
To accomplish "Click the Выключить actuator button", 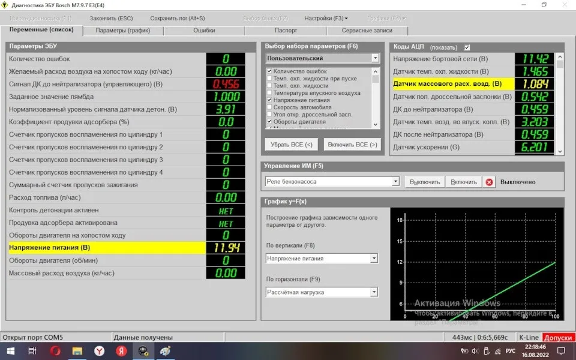I will pyautogui.click(x=424, y=182).
